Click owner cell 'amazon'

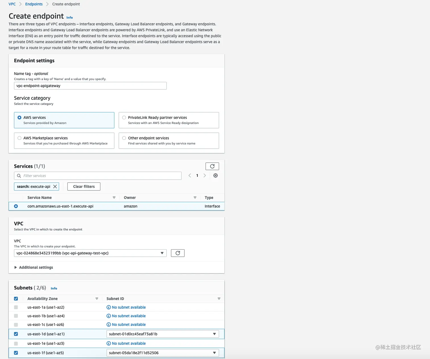pyautogui.click(x=131, y=206)
